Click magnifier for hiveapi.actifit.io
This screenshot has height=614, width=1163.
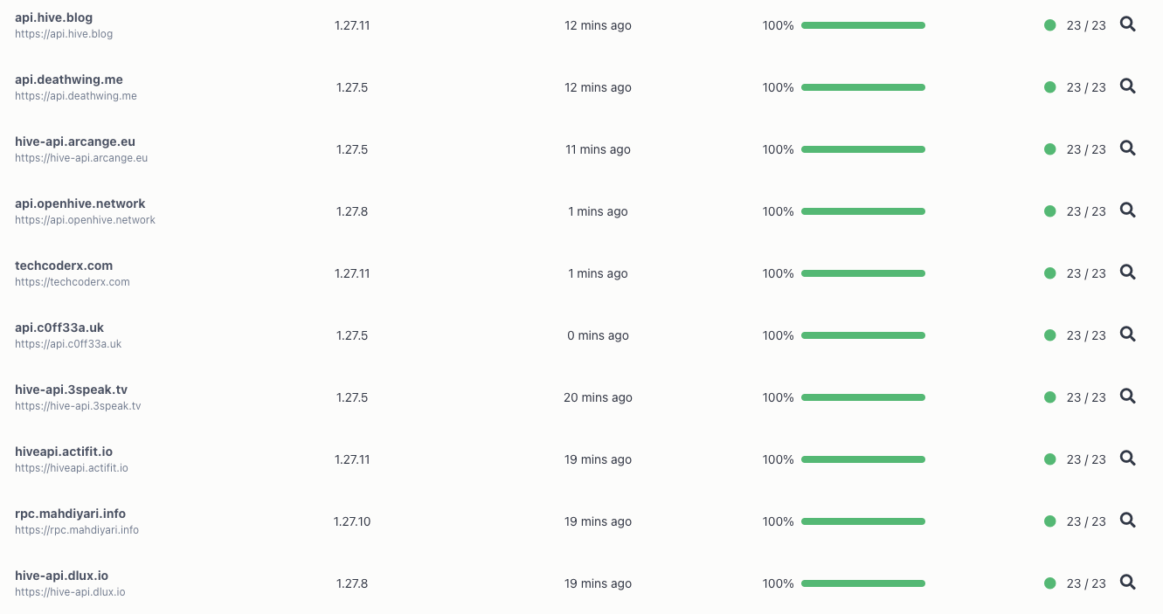click(x=1128, y=459)
